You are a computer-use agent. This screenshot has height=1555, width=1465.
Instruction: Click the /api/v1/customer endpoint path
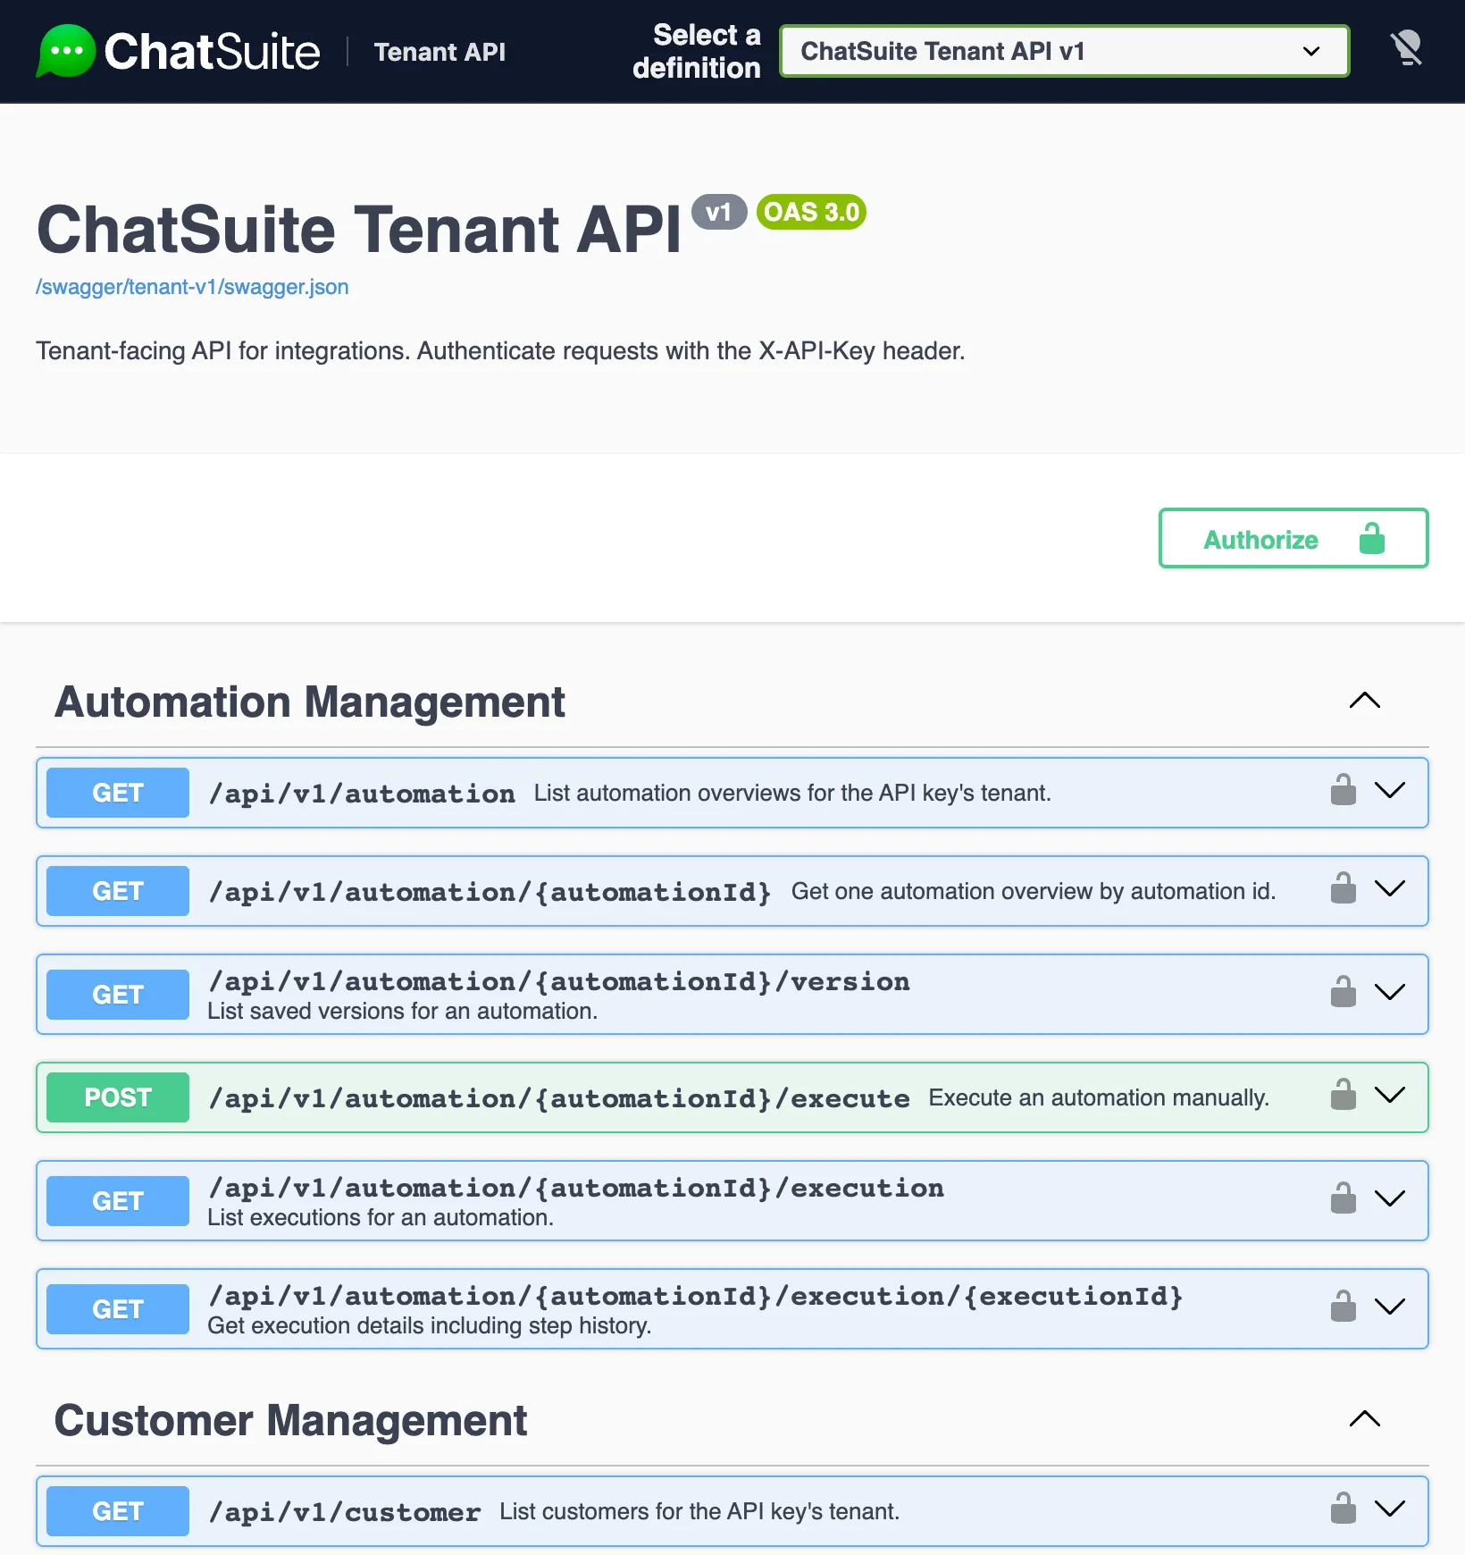pos(344,1512)
